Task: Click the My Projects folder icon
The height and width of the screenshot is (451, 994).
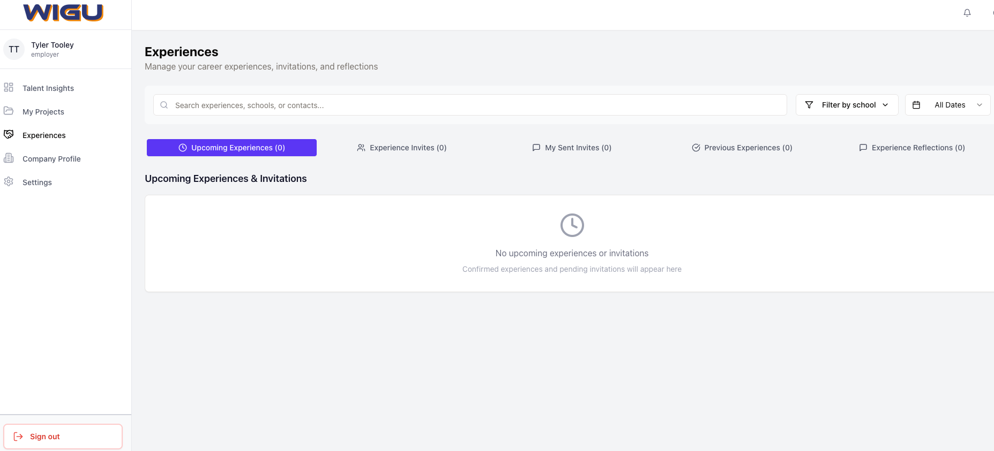Action: click(x=9, y=111)
